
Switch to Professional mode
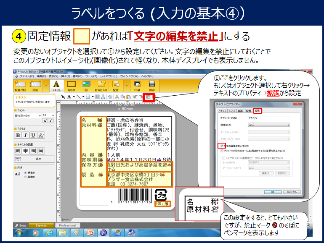point(67,225)
